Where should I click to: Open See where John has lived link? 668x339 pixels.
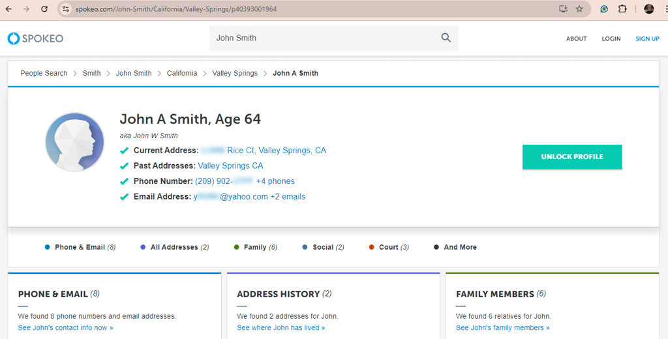pyautogui.click(x=281, y=327)
